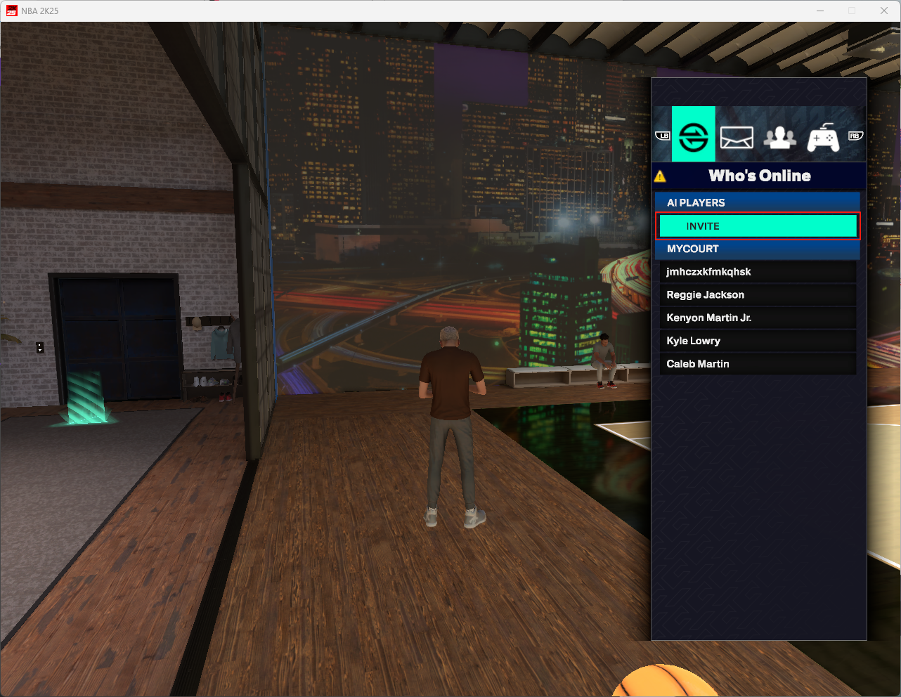Click the yellow warning triangle icon
Viewport: 901px width, 697px height.
pos(660,176)
